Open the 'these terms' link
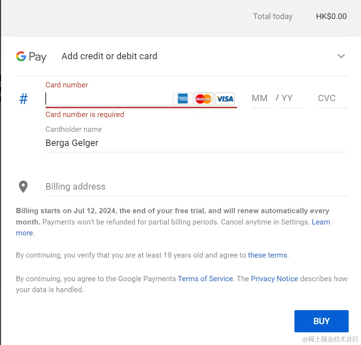Screen dimensions: 361x345 [267, 255]
